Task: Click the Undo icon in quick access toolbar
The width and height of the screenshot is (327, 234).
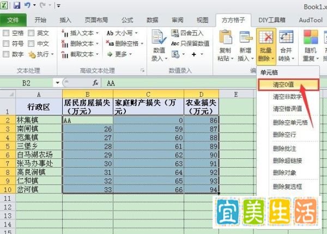Action: click(27, 5)
